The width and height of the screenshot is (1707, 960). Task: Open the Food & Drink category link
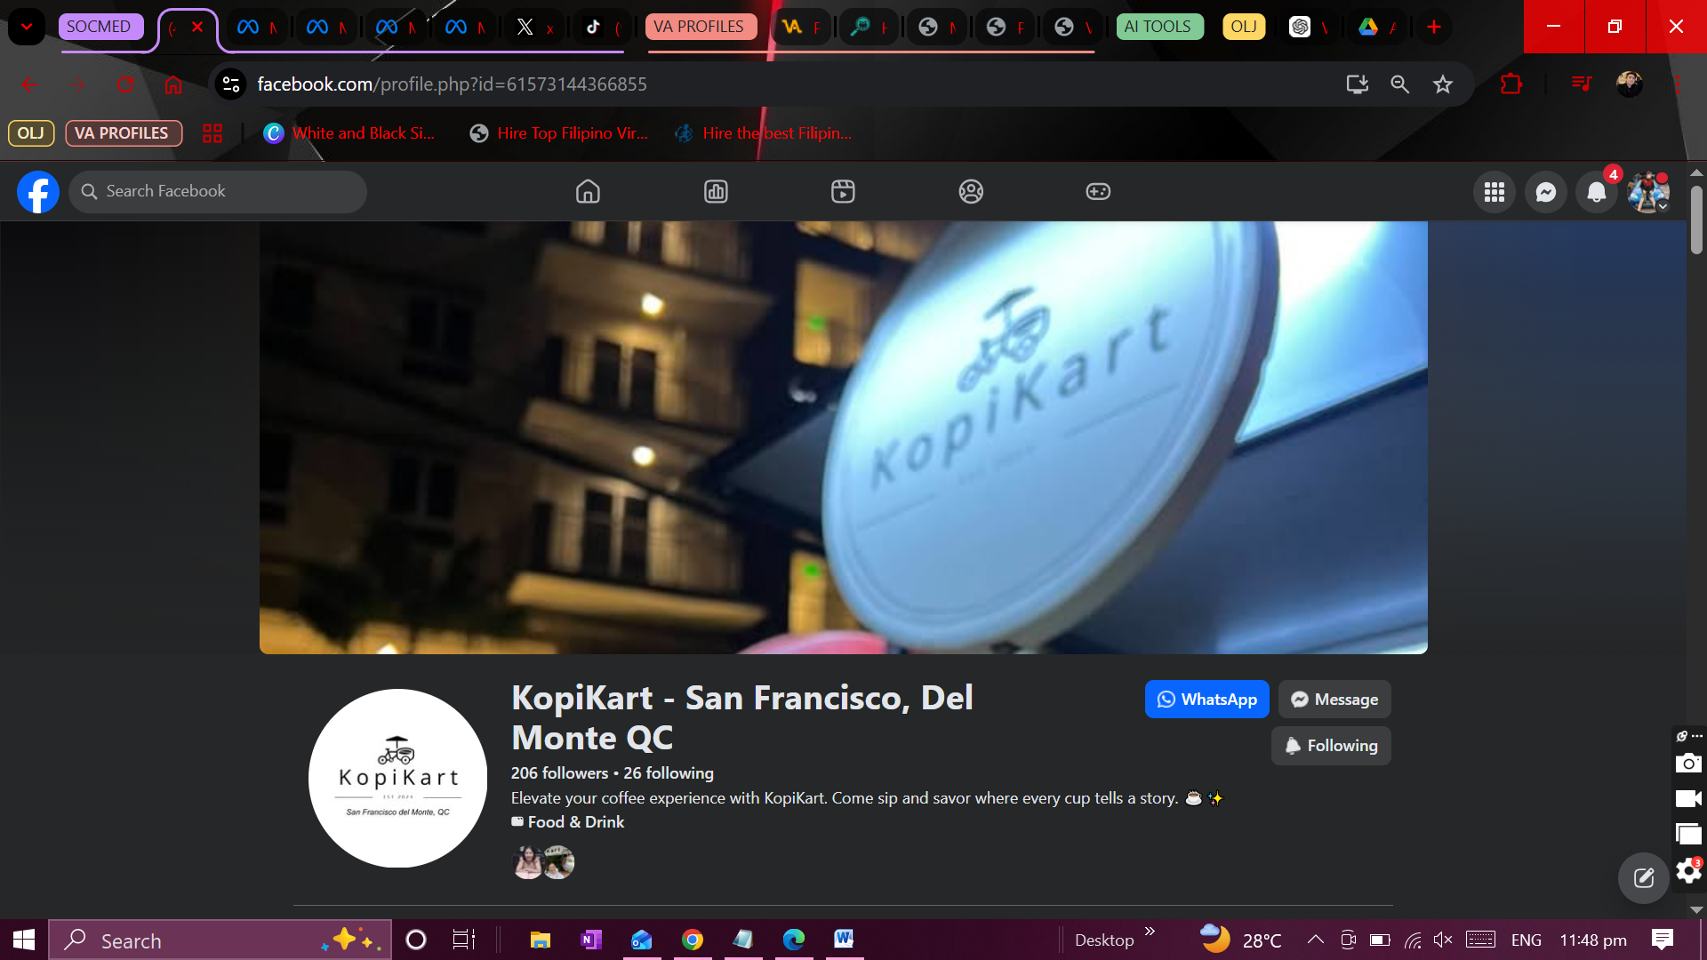(576, 822)
